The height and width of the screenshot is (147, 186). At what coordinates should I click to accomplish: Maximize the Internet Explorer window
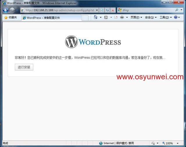click(170, 2)
